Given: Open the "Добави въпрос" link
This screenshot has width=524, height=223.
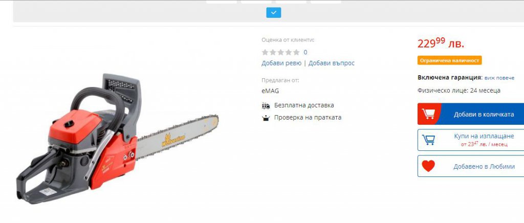Looking at the screenshot, I should (x=332, y=63).
